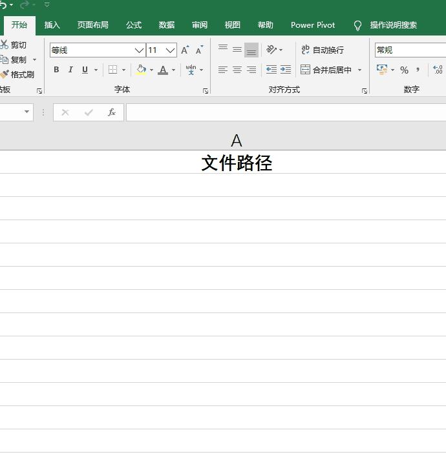Click the Borders icon
This screenshot has width=446, height=470.
point(113,70)
